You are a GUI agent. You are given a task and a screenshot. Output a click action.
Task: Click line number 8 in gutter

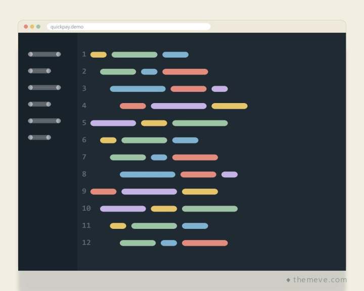(84, 174)
